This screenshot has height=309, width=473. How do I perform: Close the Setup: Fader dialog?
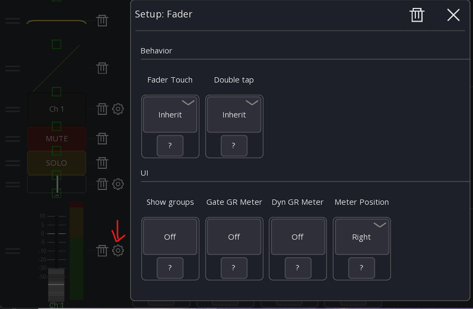453,15
